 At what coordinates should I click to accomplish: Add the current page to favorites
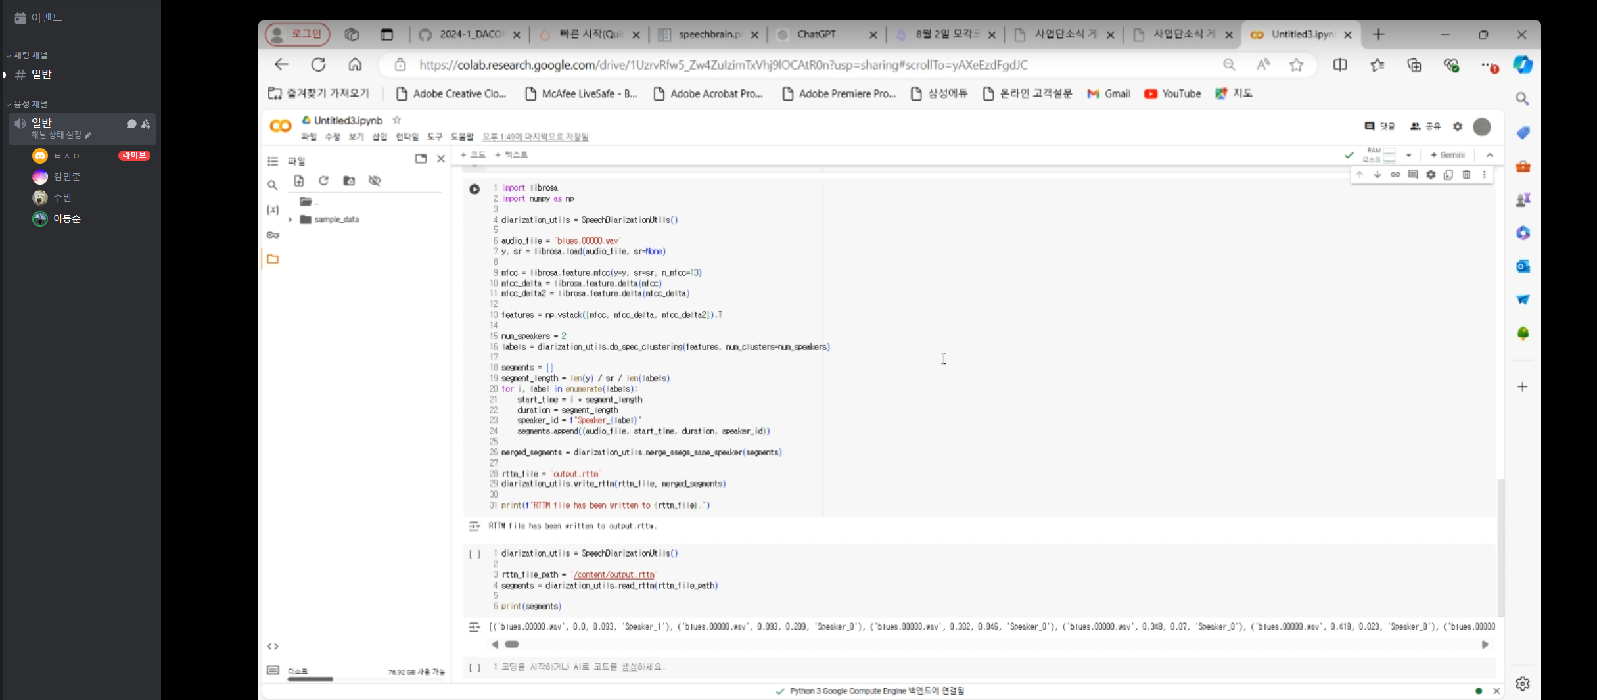(1295, 64)
